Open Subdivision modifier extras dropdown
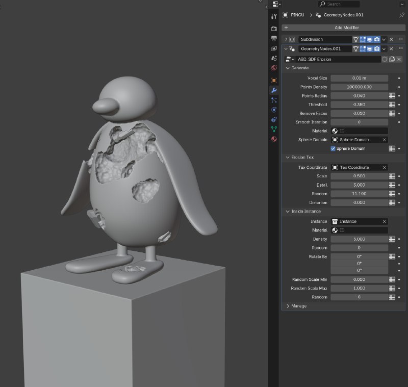This screenshot has width=408, height=387. point(384,39)
